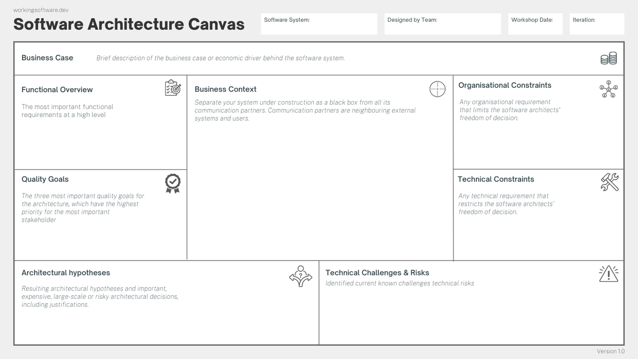Image resolution: width=638 pixels, height=359 pixels.
Task: Click 'Any organisational requirement' description
Action: (510, 110)
